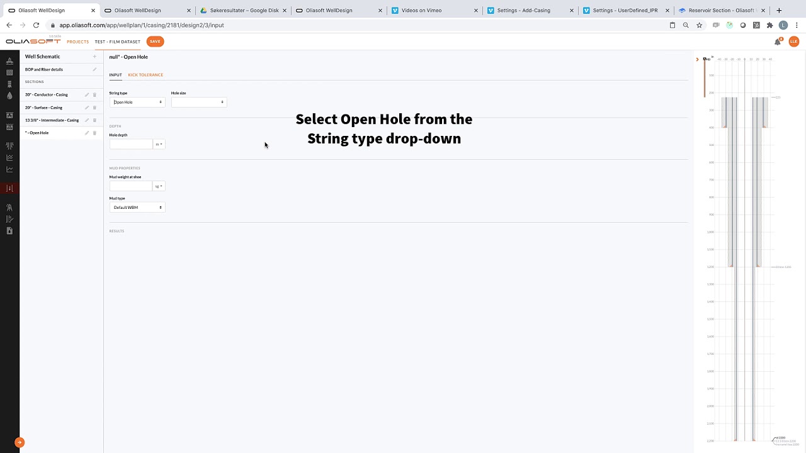Open the rig icon in left sidebar
Viewport: 806px width, 453px height.
pyautogui.click(x=9, y=61)
